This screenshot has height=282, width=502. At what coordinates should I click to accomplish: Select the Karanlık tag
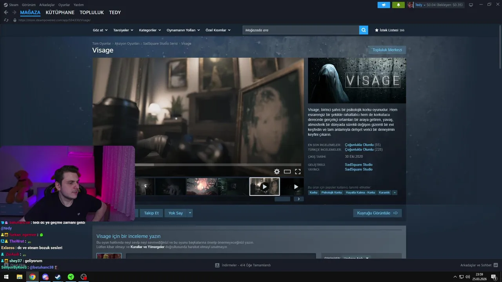384,192
